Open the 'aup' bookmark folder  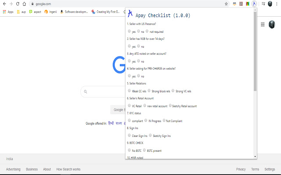(x=22, y=12)
